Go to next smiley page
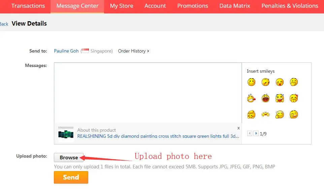Screen dimensions: 324x193 point(256,134)
